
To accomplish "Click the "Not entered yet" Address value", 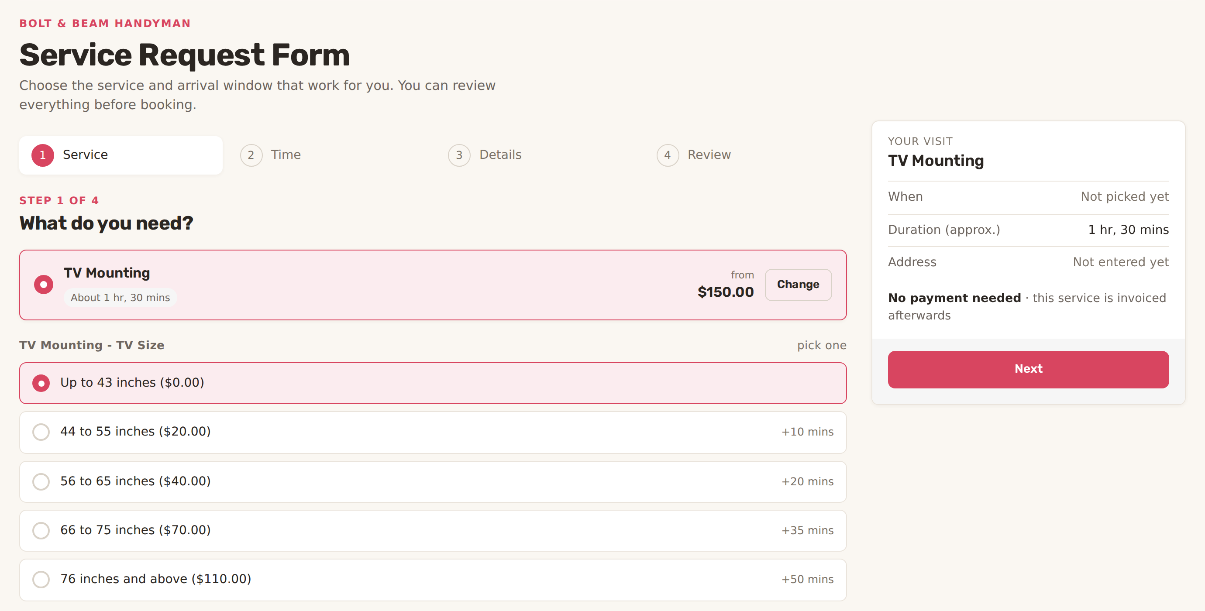I will coord(1121,262).
